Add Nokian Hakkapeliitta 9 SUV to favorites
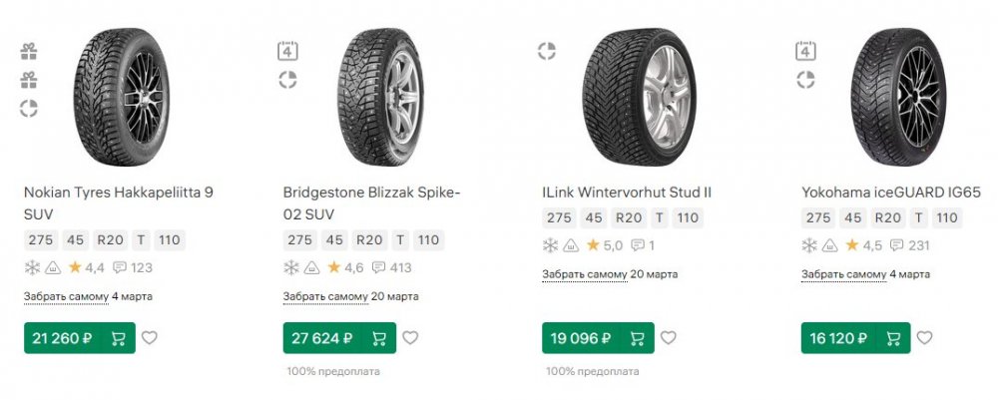 click(x=149, y=338)
